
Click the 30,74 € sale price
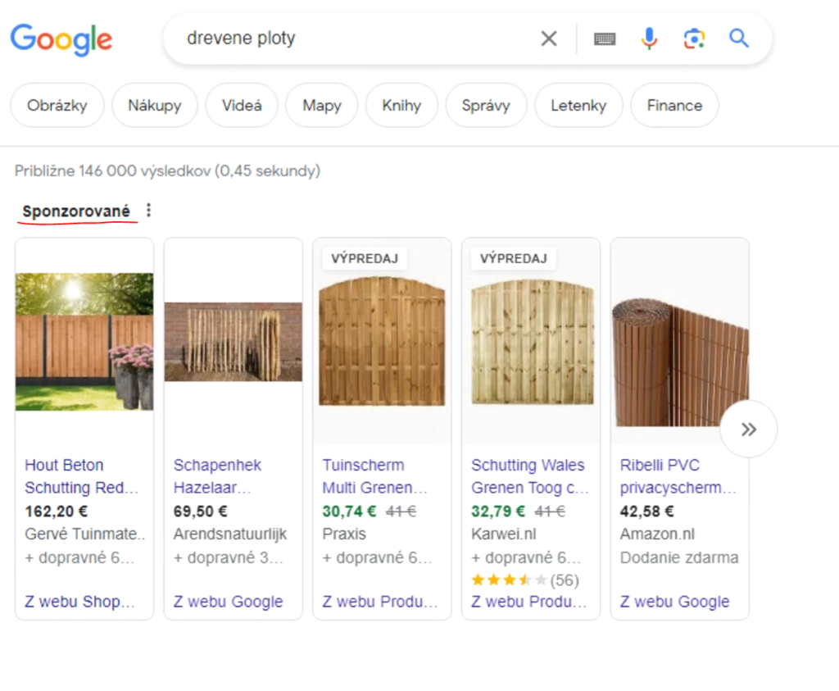[x=349, y=511]
